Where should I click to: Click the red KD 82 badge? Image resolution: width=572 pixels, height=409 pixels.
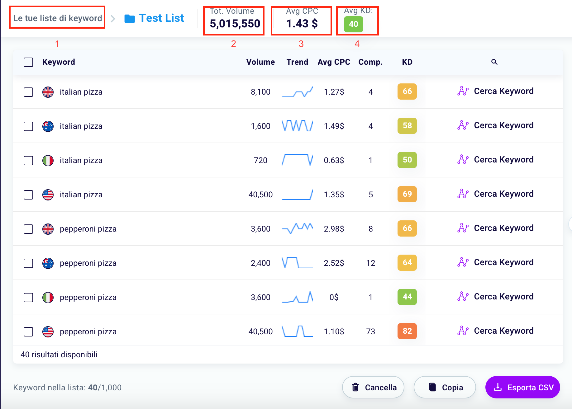[407, 331]
